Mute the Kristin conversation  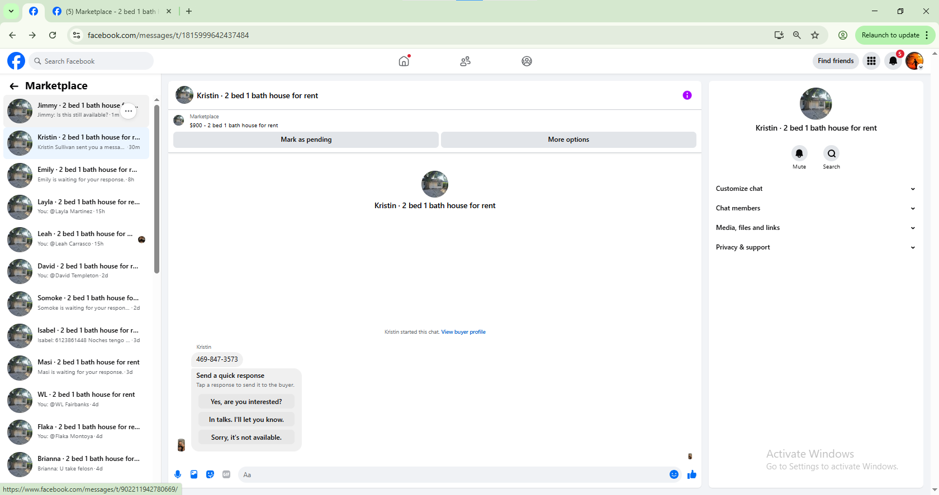point(799,153)
